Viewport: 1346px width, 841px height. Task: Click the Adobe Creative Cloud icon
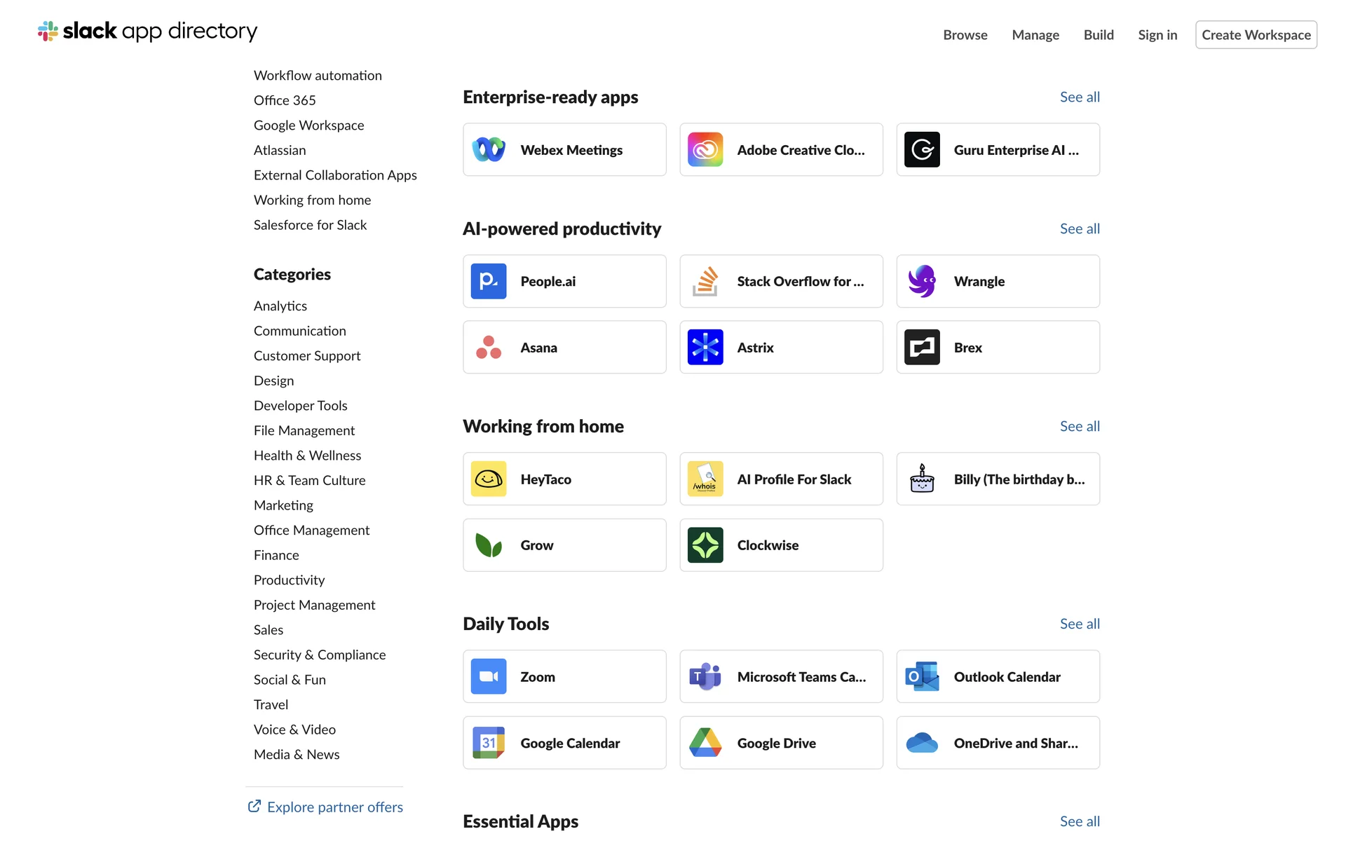(705, 150)
